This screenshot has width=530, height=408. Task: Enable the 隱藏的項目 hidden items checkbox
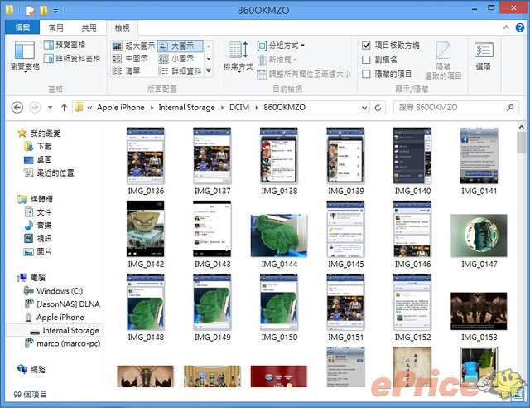[367, 74]
